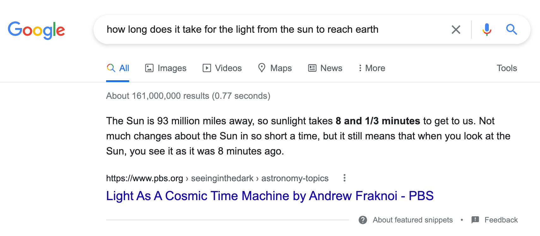Select the Maps tab label
Viewport: 540px width, 236px height.
point(281,68)
